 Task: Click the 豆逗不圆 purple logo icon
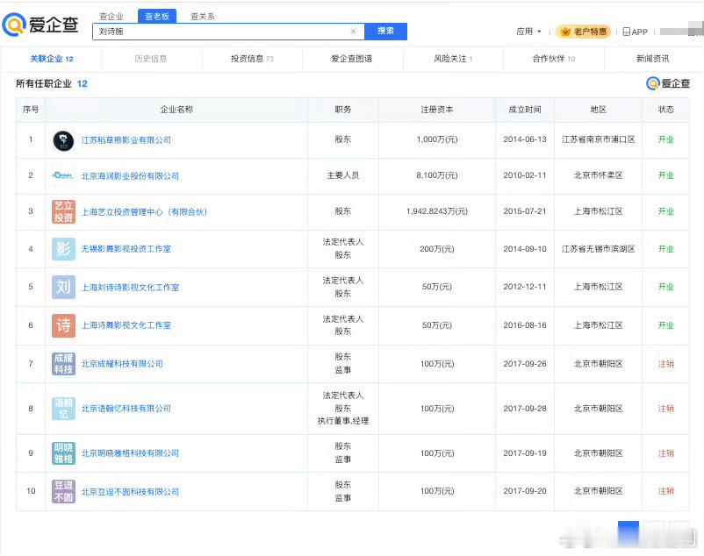63,491
